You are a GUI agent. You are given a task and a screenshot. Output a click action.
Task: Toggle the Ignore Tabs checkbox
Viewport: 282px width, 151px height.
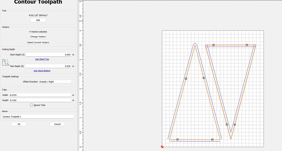(x=31, y=105)
